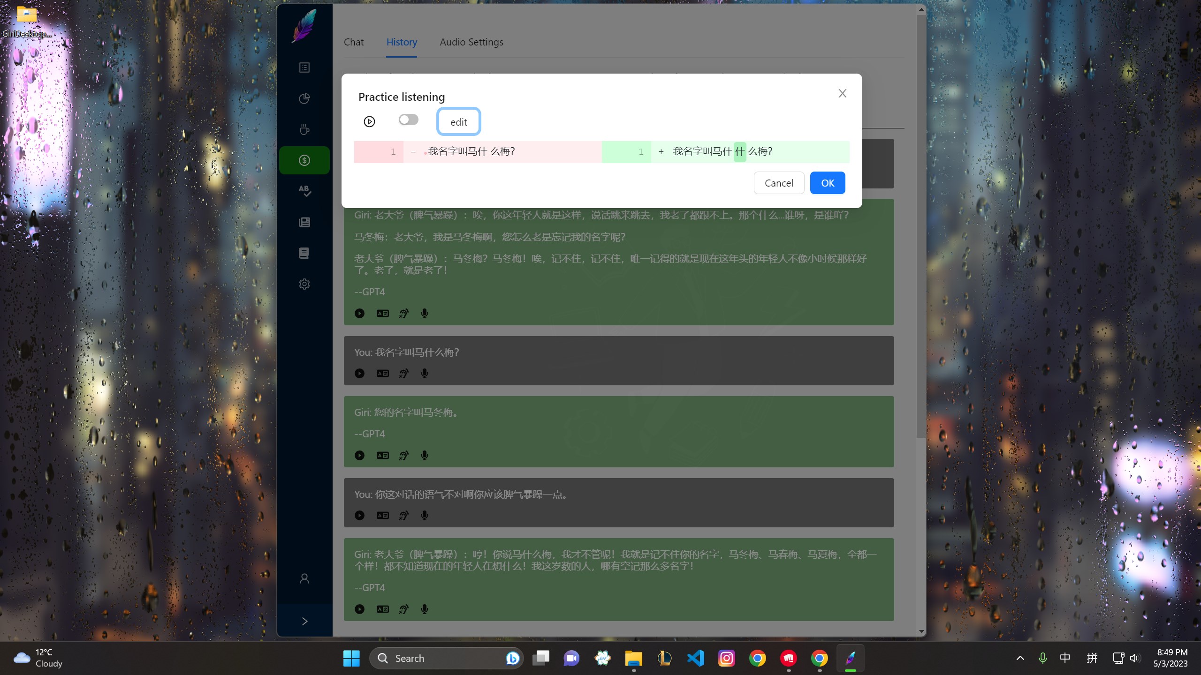Play the 你这对话的语气不对 message audio
The height and width of the screenshot is (675, 1201).
(359, 515)
